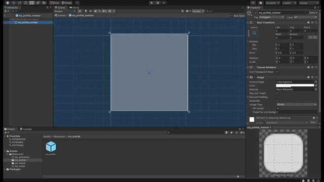
Task: Collapse the Rect Transform component
Action: [248, 22]
